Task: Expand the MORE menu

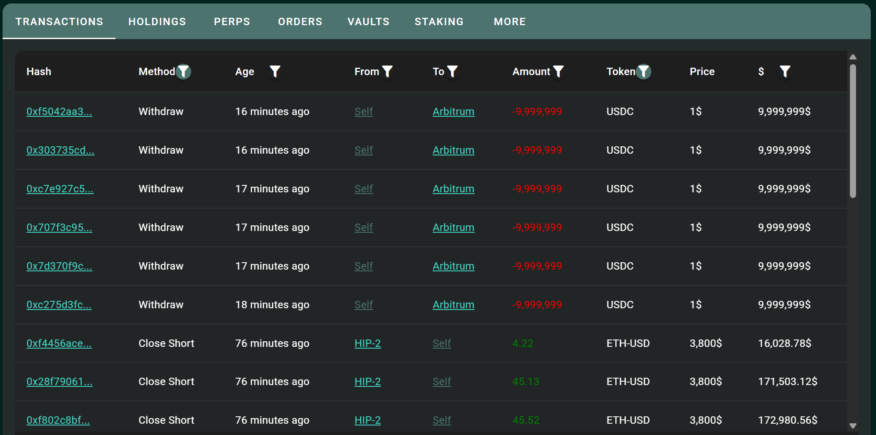Action: coord(509,21)
